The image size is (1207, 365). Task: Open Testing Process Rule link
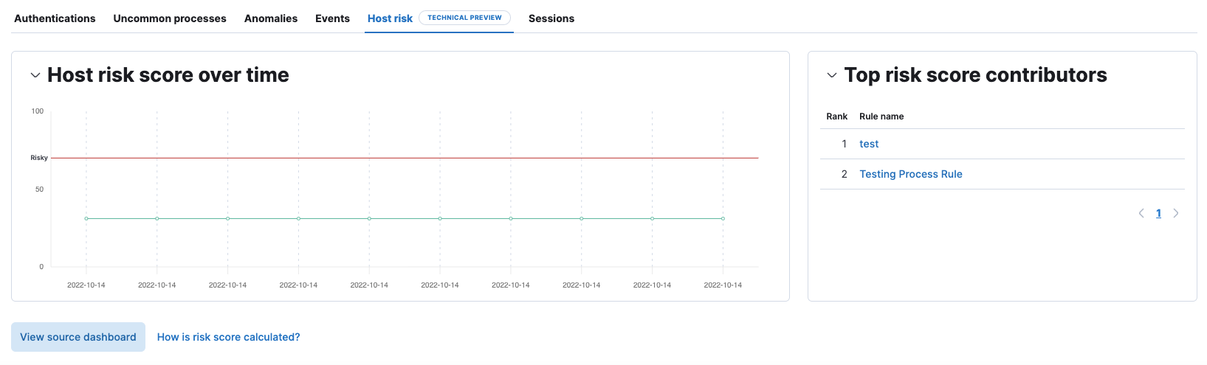911,174
